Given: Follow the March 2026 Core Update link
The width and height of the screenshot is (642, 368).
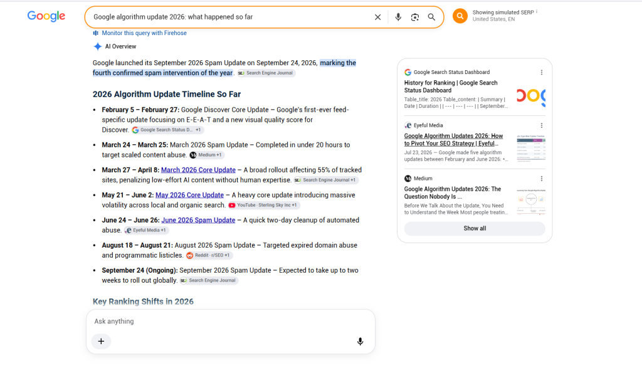Looking at the screenshot, I should (x=198, y=170).
